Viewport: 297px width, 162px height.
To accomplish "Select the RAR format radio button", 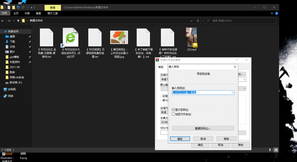I will point(163,100).
